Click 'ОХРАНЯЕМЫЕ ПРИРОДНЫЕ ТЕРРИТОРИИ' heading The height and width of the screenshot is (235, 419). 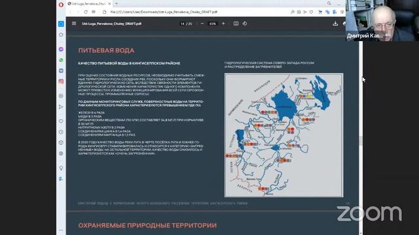(x=147, y=225)
